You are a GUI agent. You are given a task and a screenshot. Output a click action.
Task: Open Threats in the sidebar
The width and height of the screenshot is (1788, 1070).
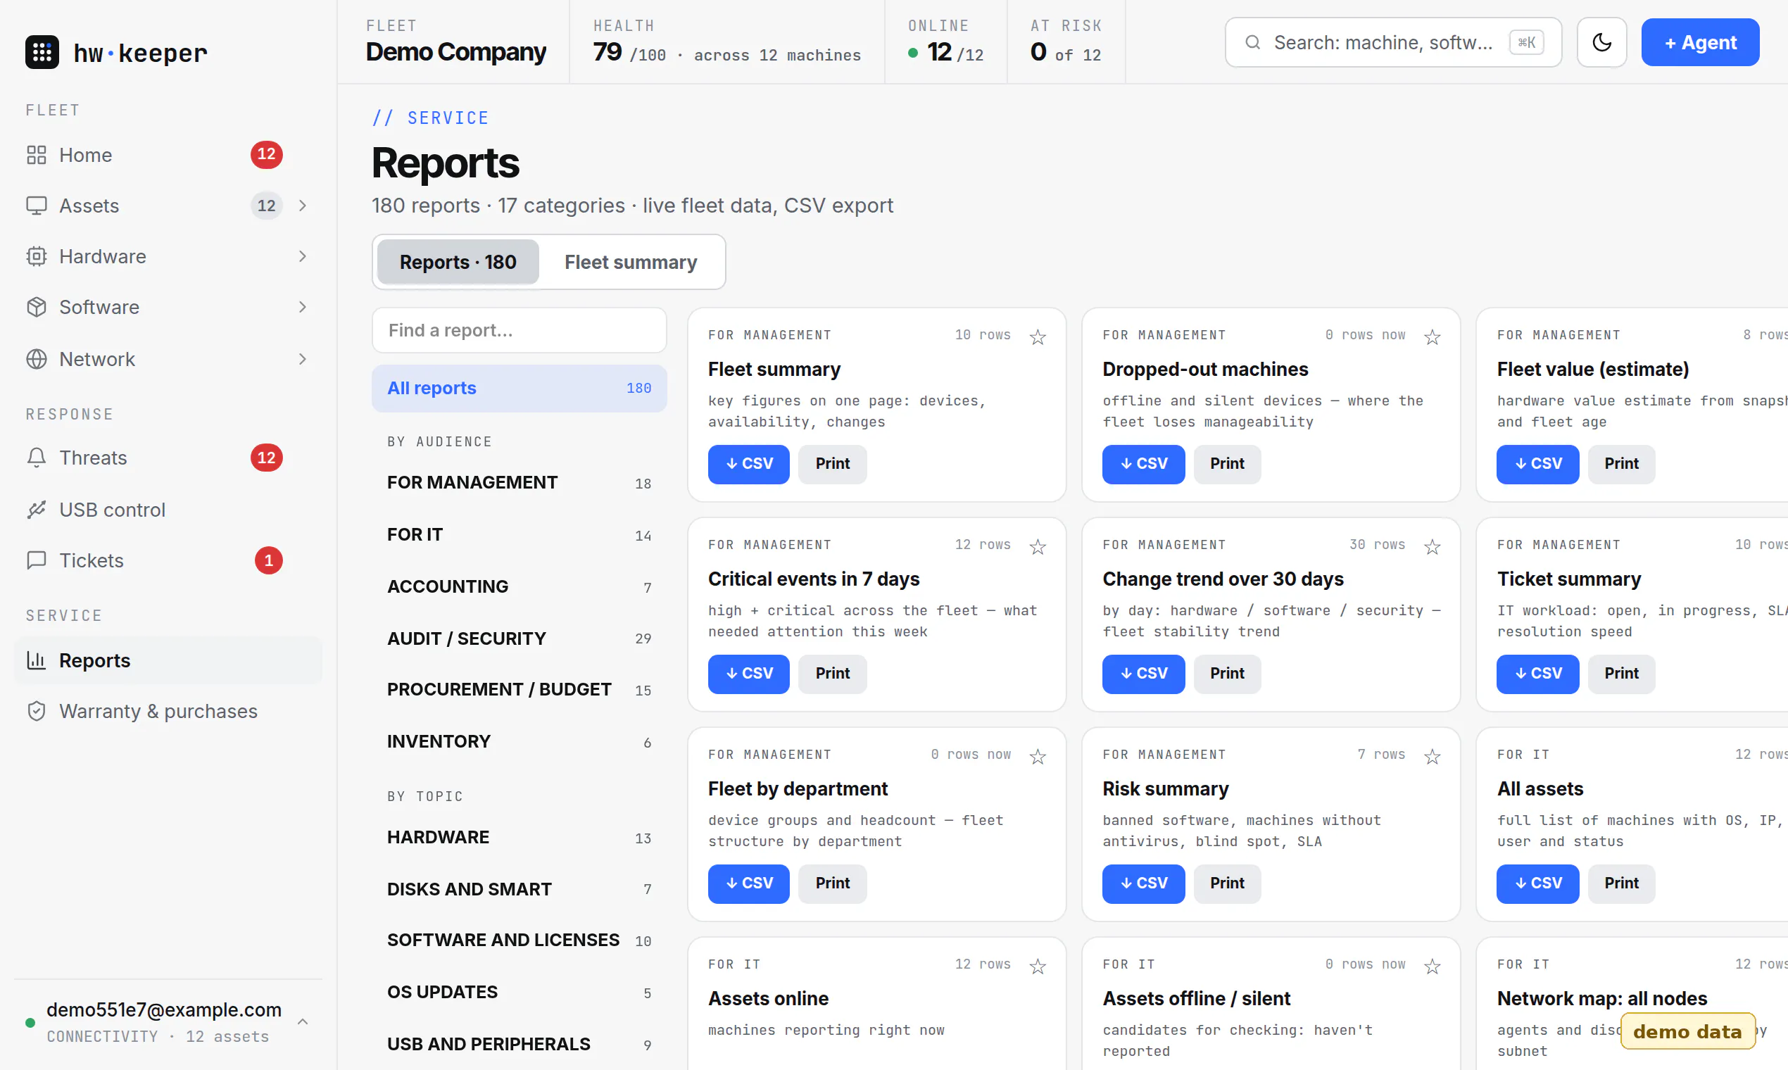pos(168,458)
